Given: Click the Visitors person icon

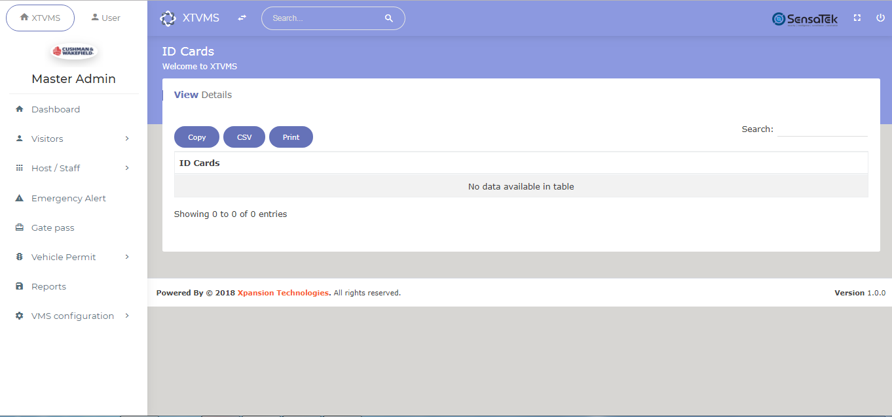Looking at the screenshot, I should coord(19,139).
